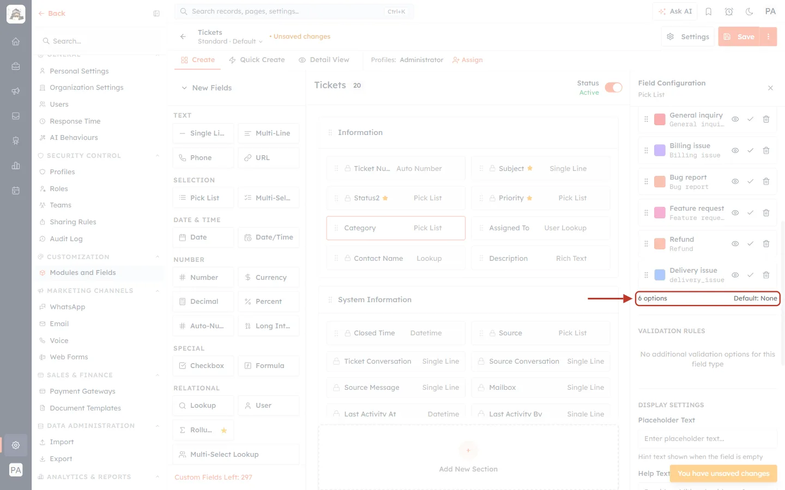Click the Assign profiles link
The height and width of the screenshot is (490, 785).
click(468, 60)
